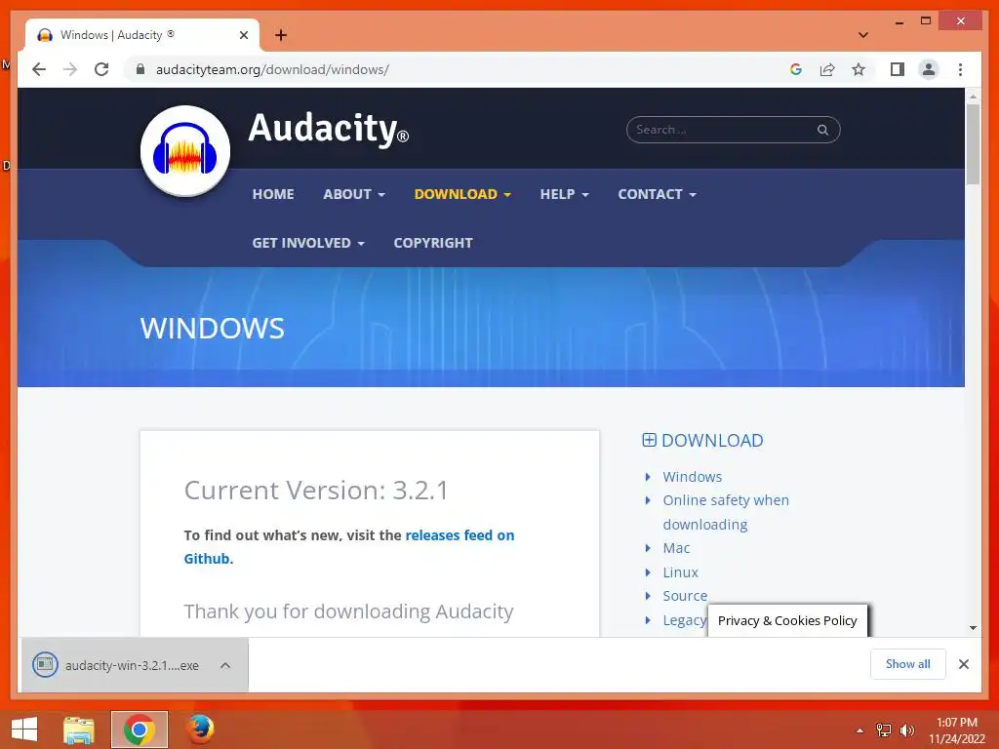
Task: Click the volume speaker tray icon
Action: (906, 729)
